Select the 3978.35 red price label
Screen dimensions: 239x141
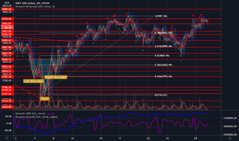coord(7,19)
